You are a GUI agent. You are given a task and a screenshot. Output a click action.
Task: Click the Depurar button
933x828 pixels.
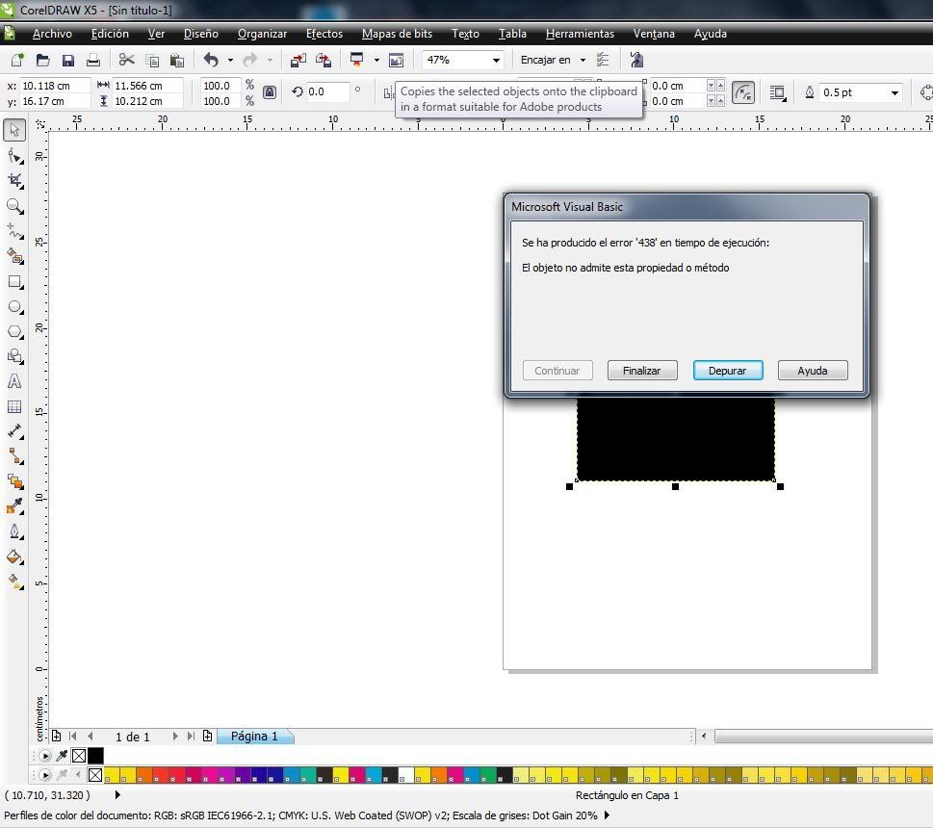728,371
